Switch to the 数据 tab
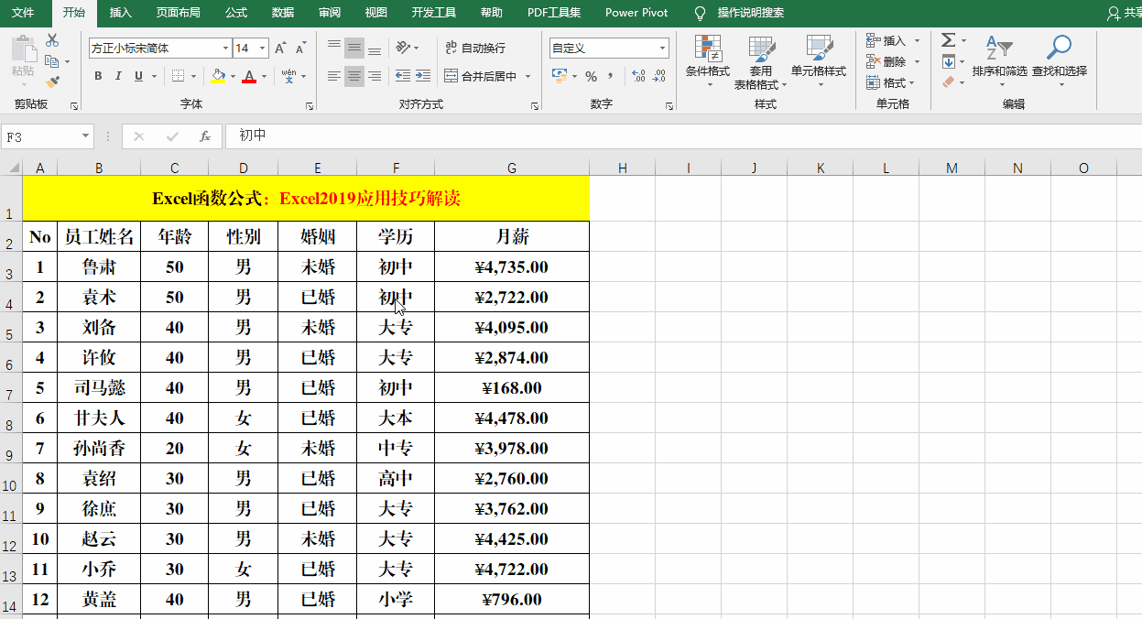Viewport: 1142px width, 619px height. [x=283, y=13]
